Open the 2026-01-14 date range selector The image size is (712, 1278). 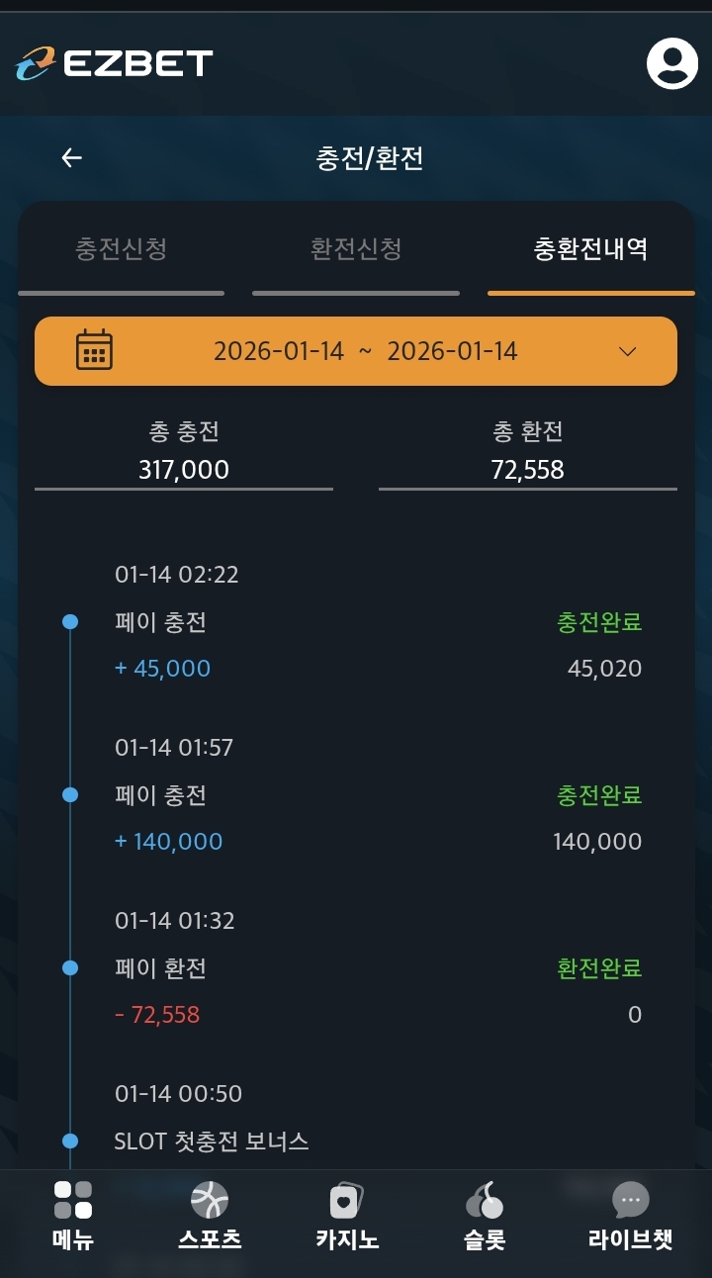pyautogui.click(x=365, y=351)
